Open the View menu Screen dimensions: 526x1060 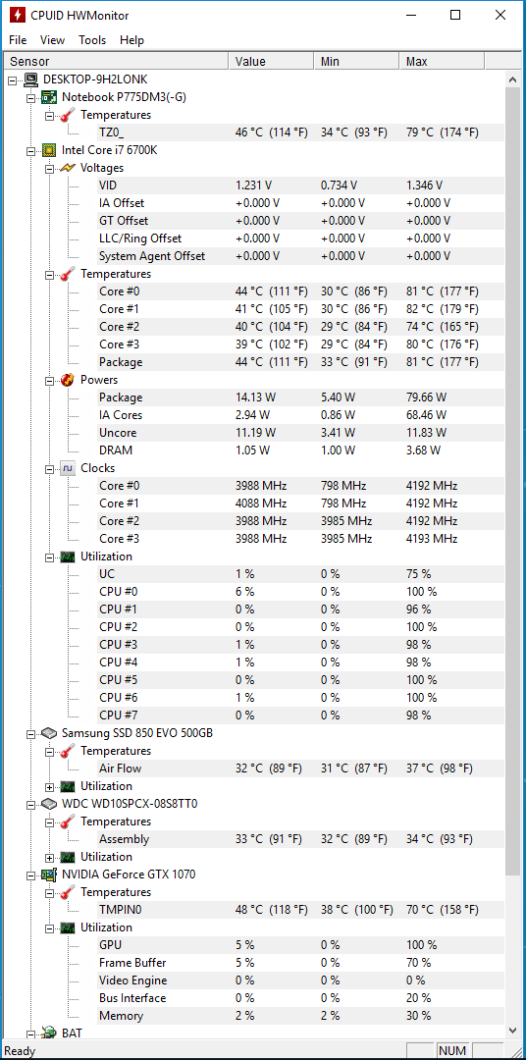53,40
